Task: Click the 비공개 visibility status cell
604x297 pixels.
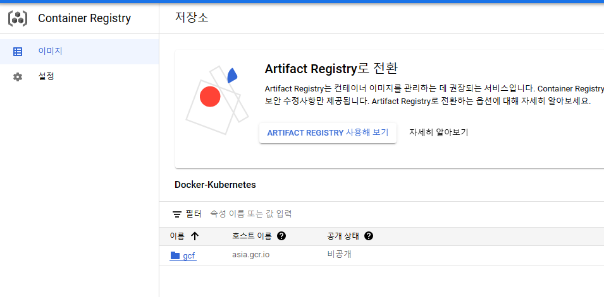Action: coord(338,255)
